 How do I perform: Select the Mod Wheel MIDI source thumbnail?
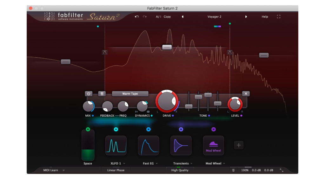click(214, 145)
